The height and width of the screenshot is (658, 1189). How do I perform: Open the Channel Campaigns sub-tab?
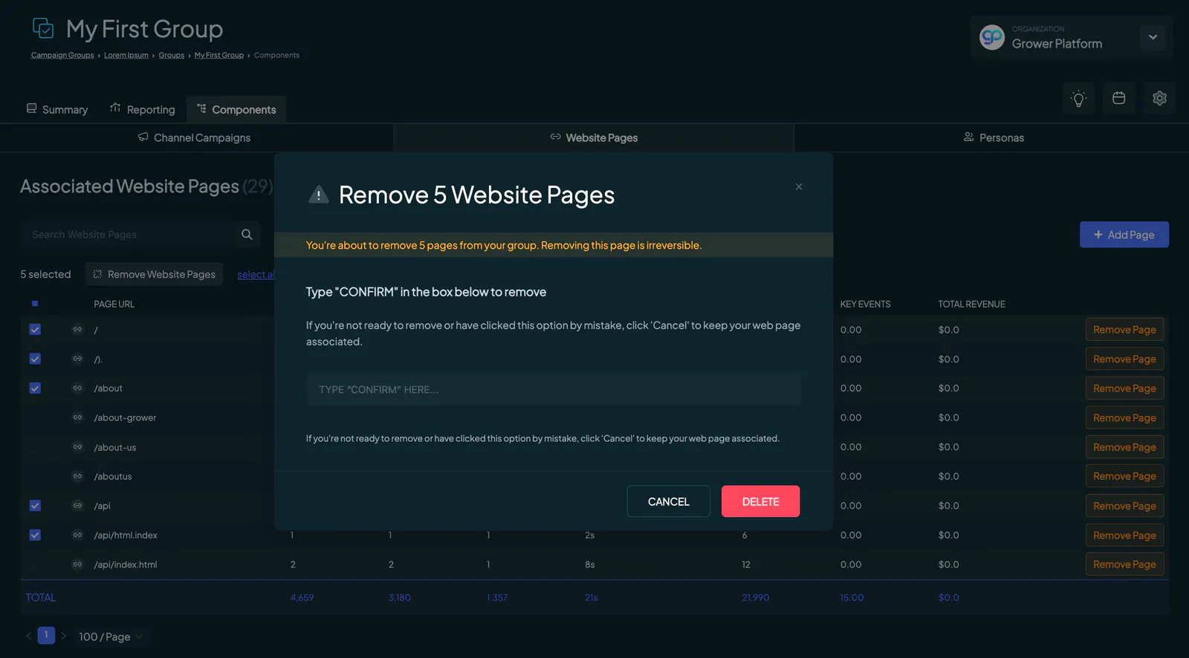(196, 137)
